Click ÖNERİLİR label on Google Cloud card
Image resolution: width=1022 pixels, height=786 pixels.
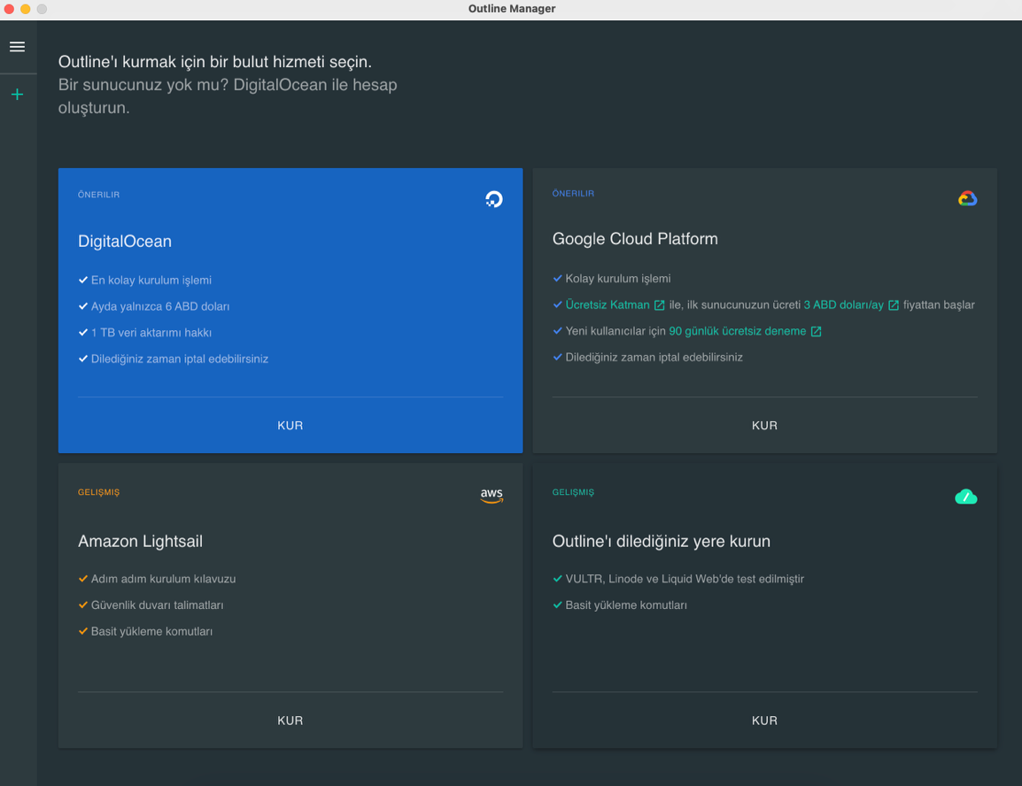click(573, 194)
